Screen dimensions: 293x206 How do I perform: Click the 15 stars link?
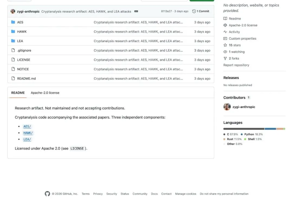pyautogui.click(x=235, y=45)
